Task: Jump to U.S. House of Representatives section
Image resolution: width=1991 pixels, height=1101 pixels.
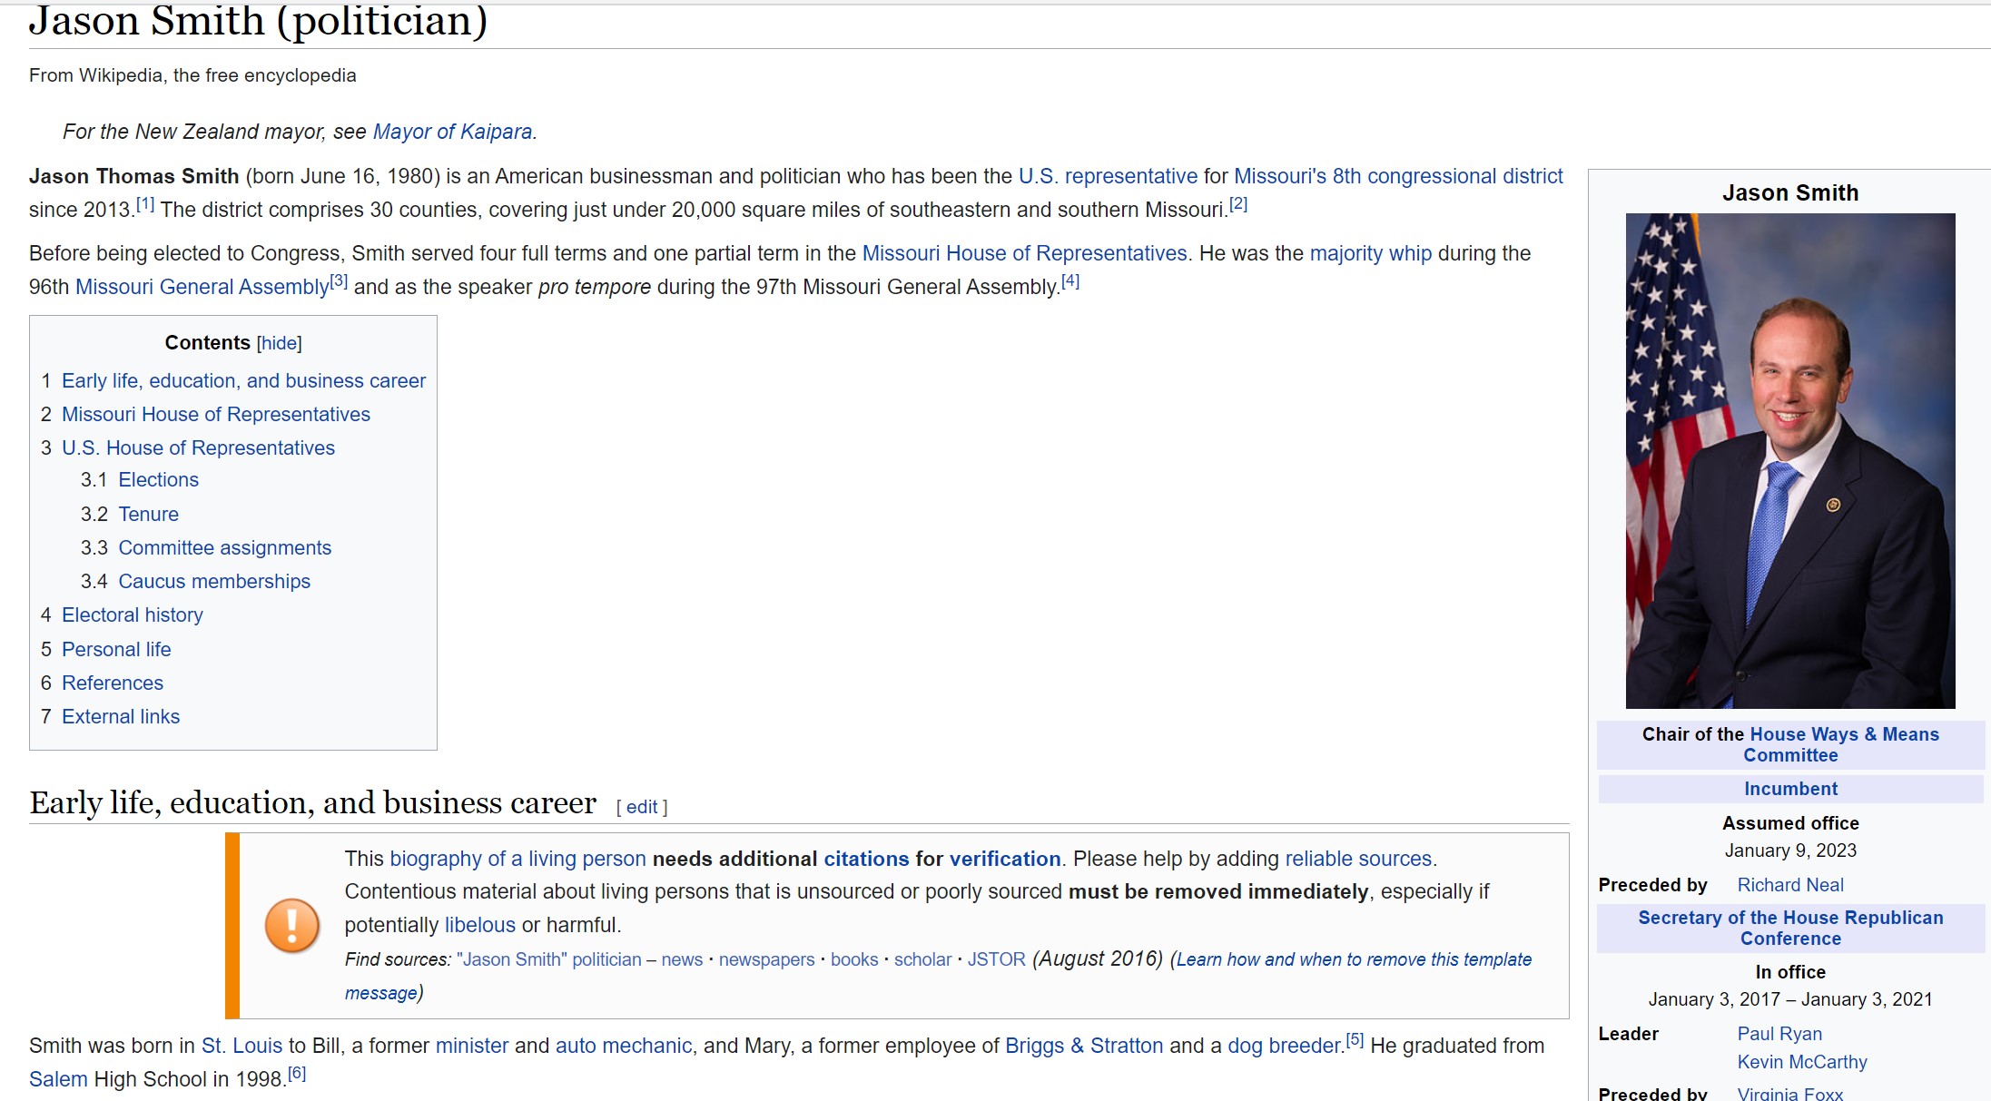Action: (198, 448)
